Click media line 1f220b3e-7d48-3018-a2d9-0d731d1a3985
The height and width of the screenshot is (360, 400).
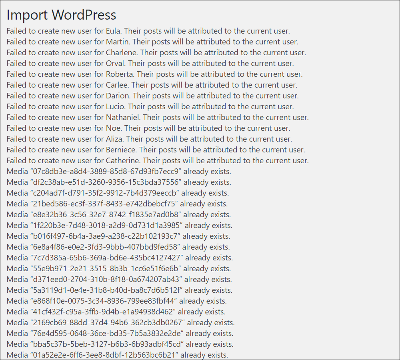click(120, 225)
